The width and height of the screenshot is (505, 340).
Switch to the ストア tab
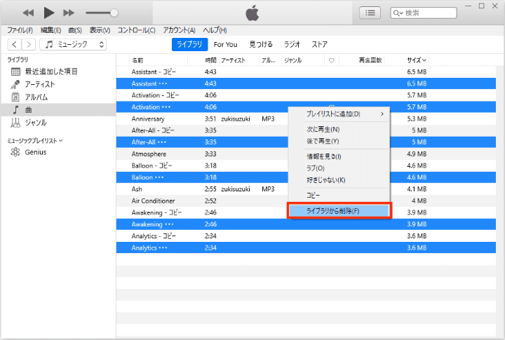pos(320,44)
